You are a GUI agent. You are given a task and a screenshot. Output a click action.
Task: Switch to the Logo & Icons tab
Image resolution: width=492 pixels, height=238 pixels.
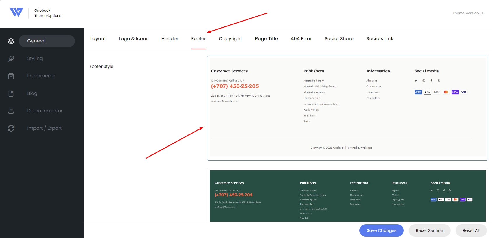click(133, 39)
